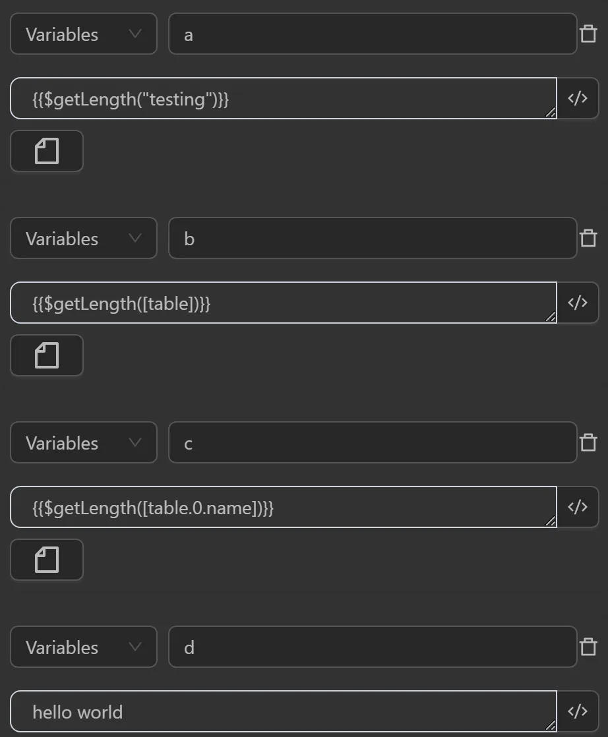
Task: Click page icon button under variable b
Action: [x=47, y=355]
